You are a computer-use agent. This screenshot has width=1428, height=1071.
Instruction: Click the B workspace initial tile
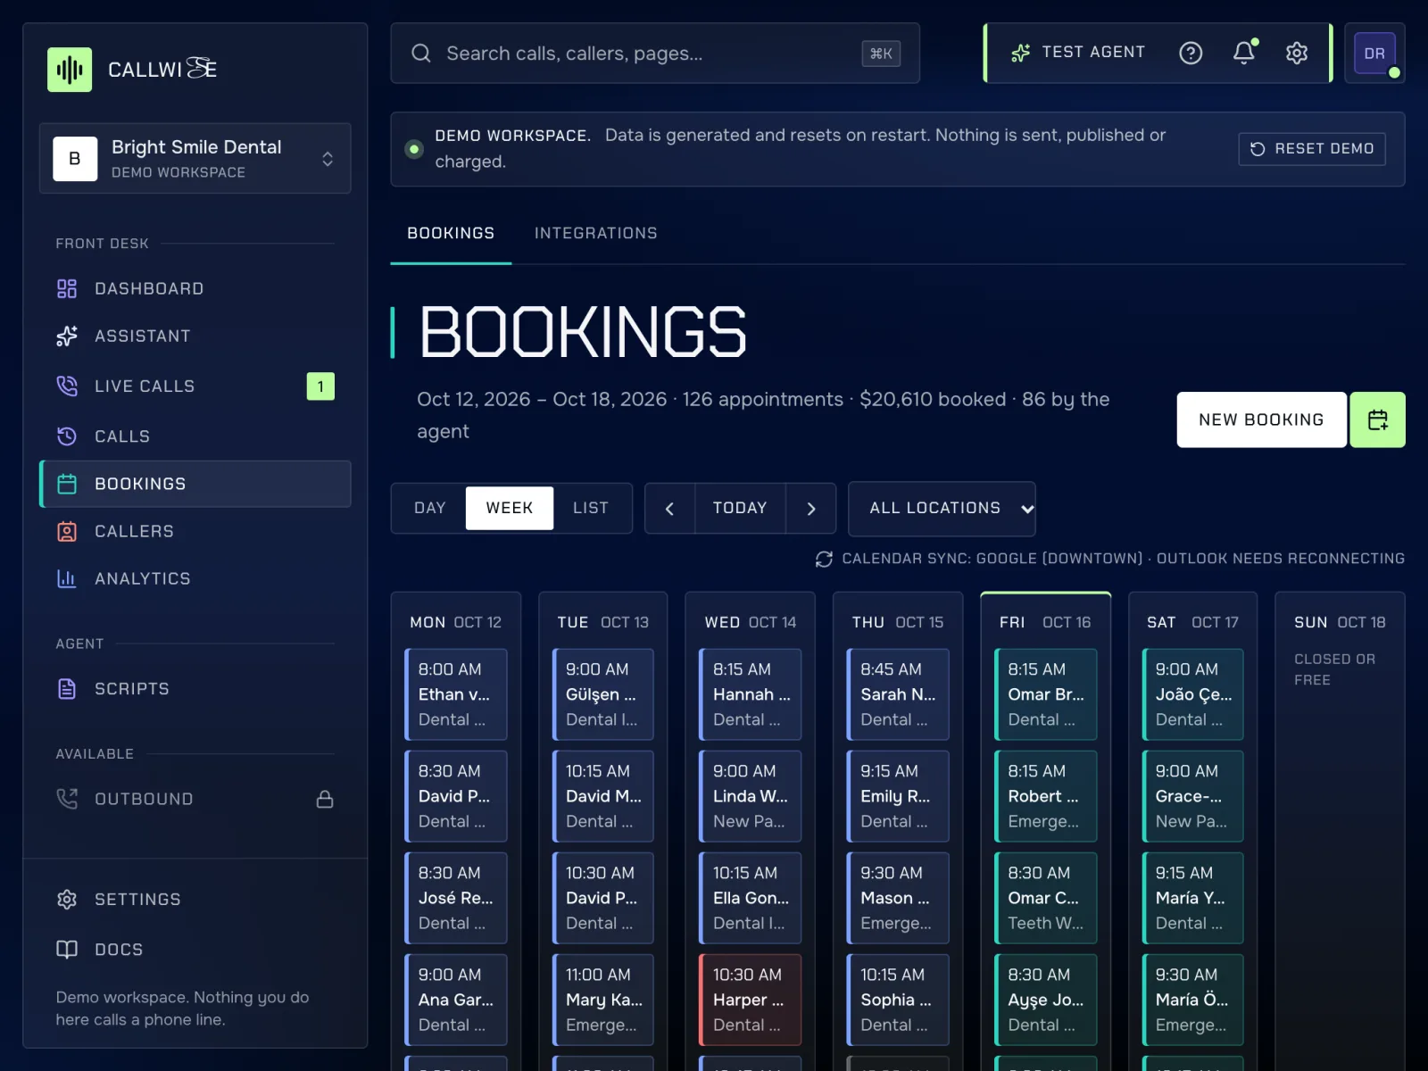pos(75,159)
